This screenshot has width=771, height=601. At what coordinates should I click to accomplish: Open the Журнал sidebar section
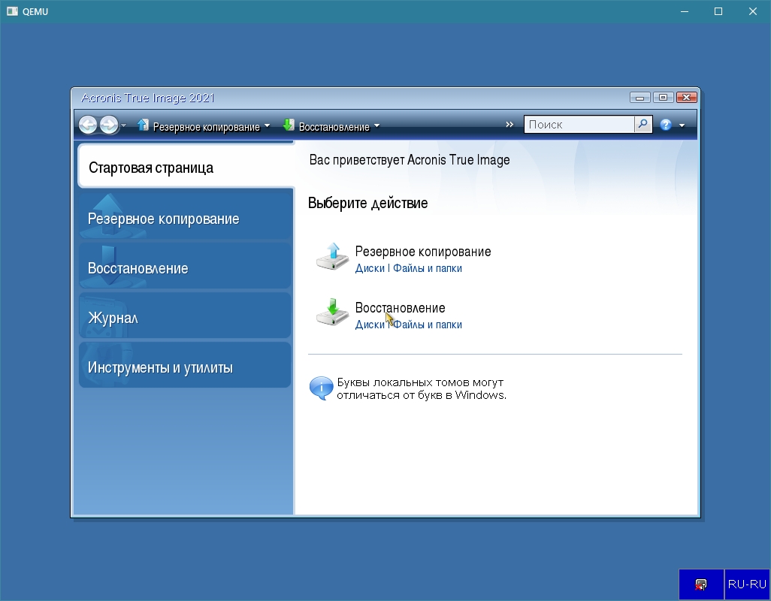point(186,316)
